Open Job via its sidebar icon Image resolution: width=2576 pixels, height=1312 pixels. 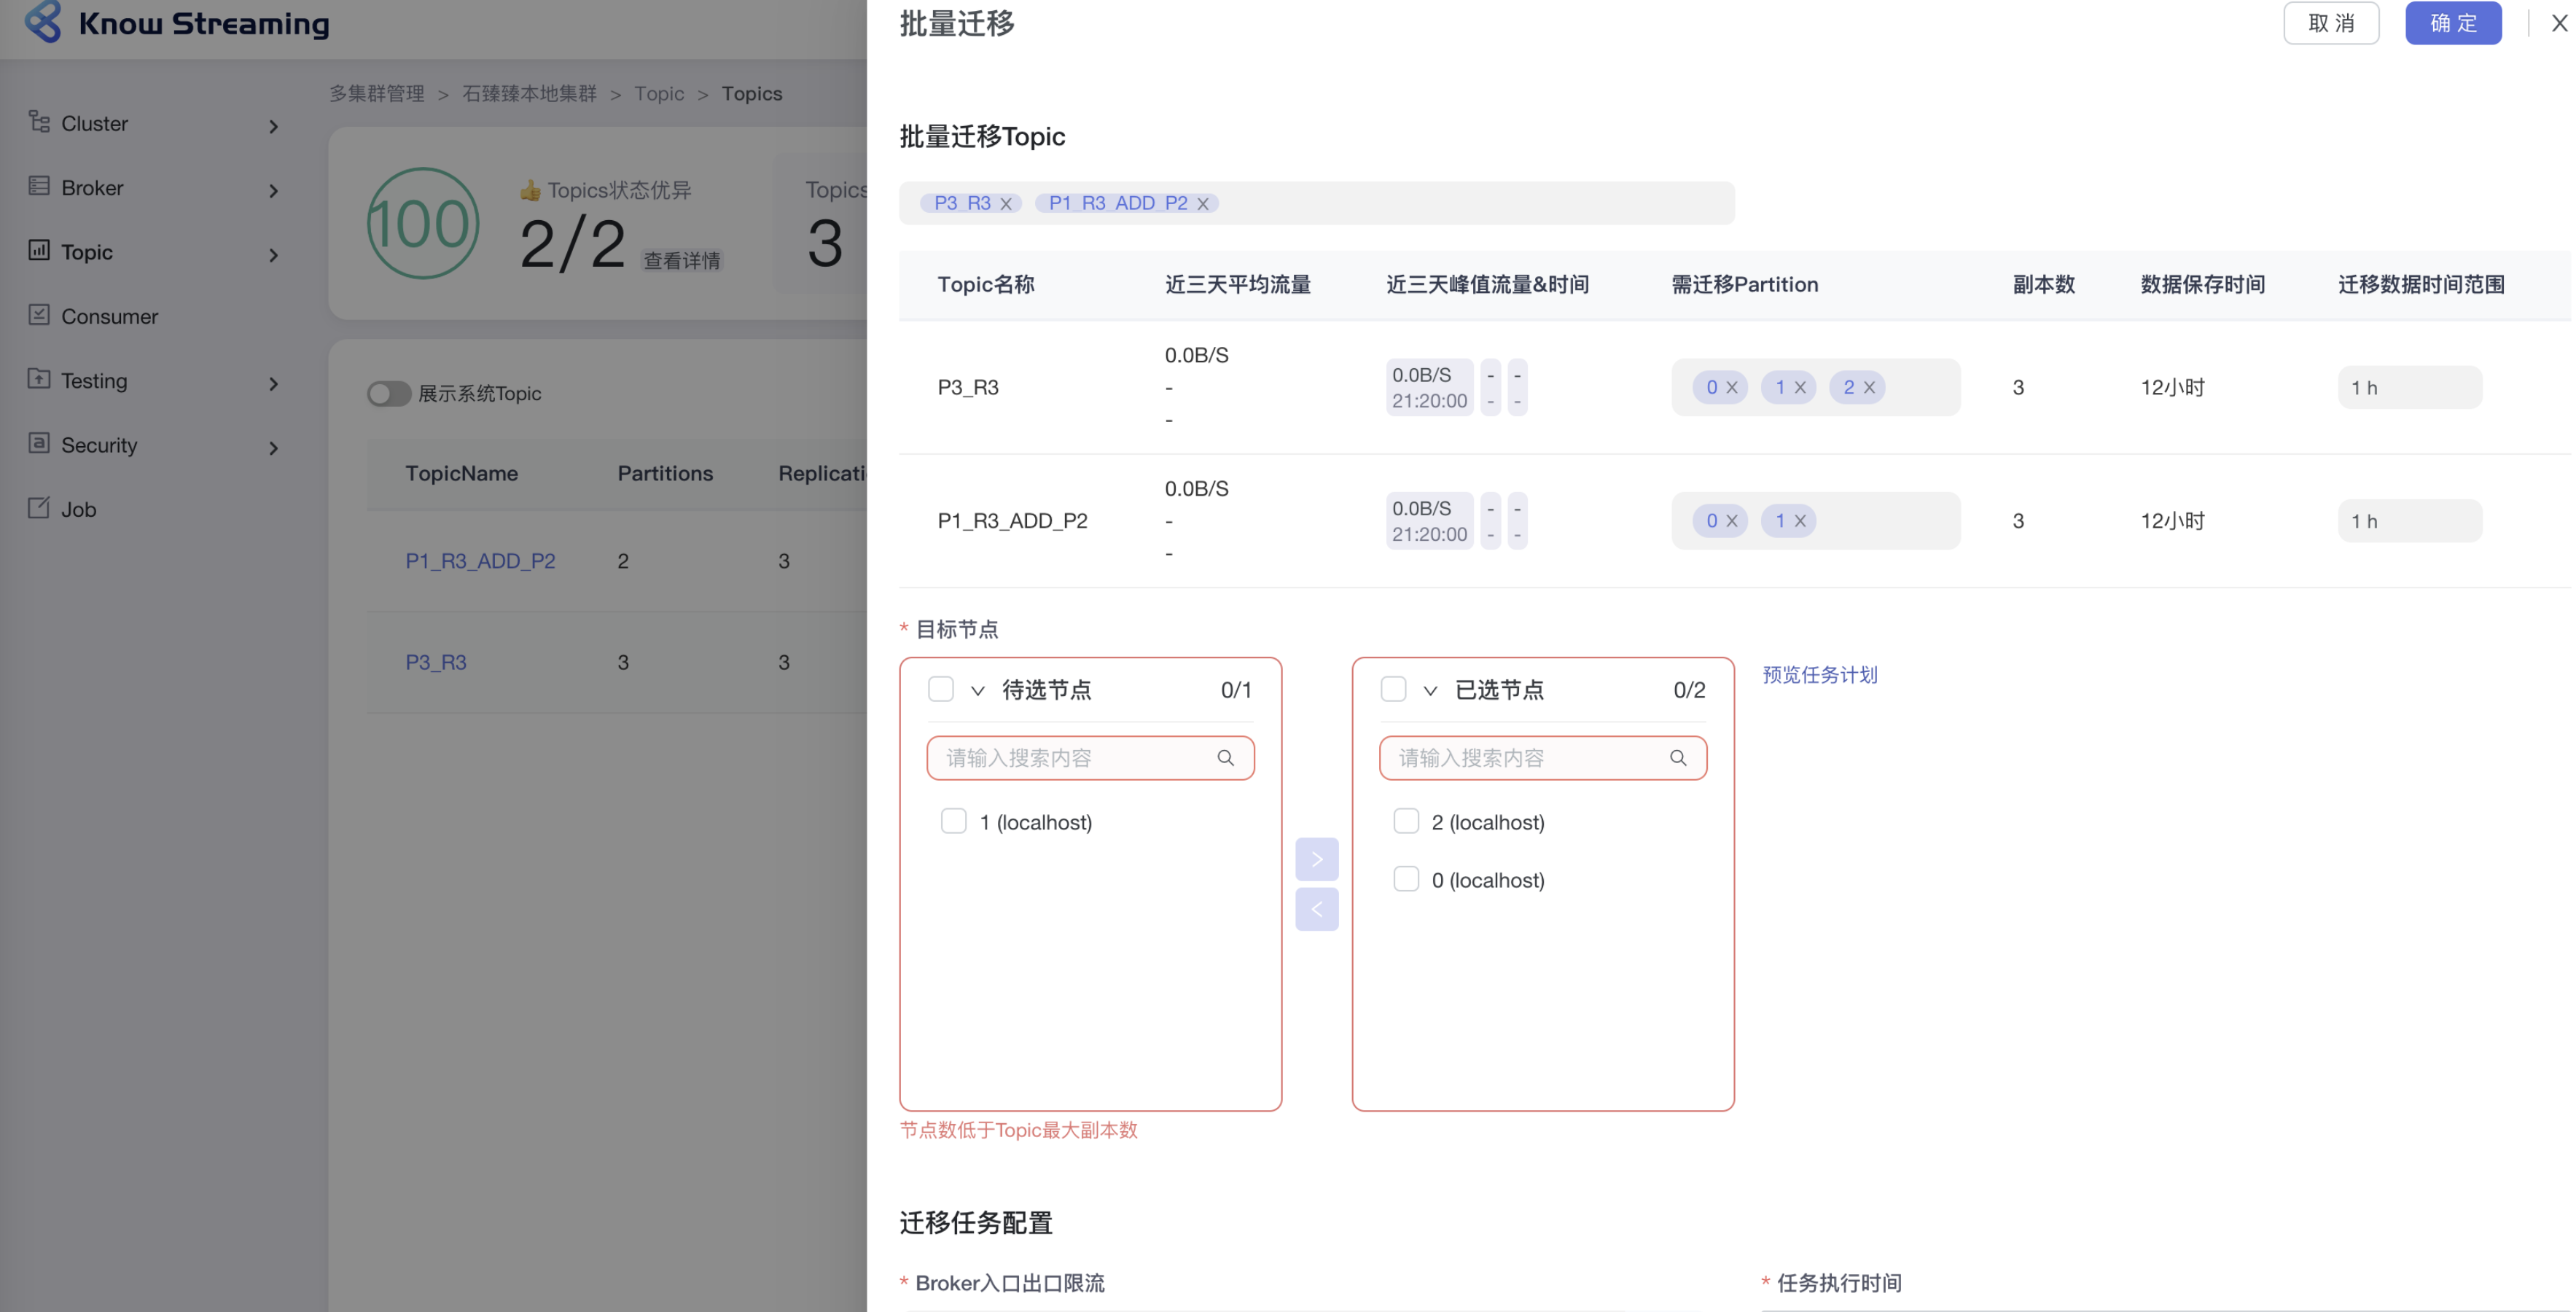point(39,508)
